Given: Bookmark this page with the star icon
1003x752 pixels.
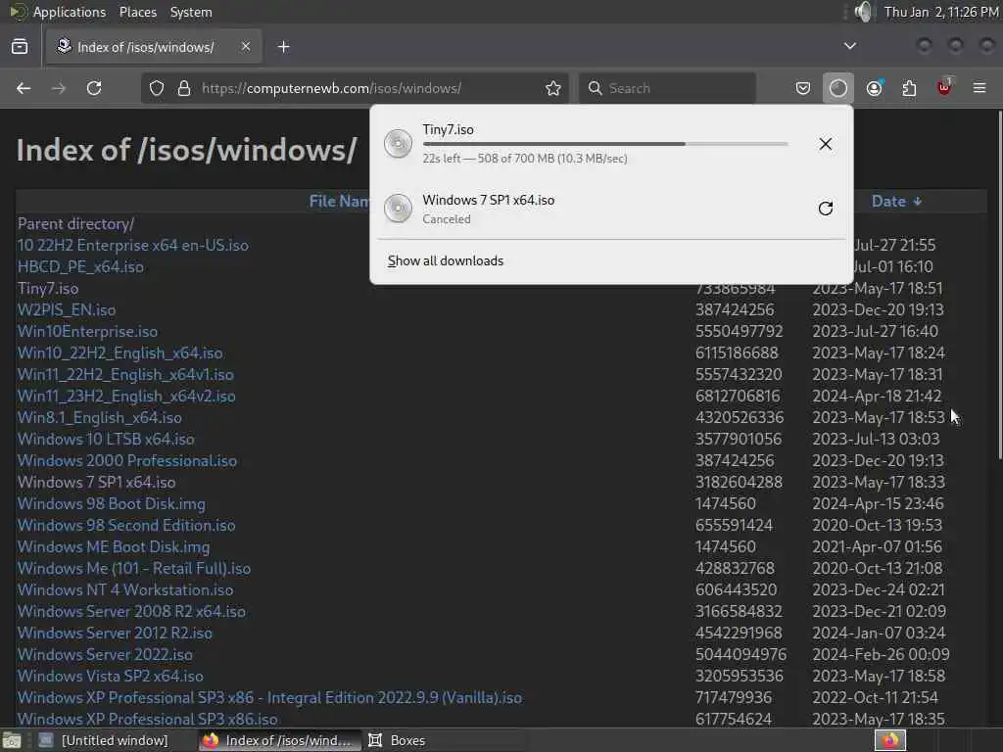Looking at the screenshot, I should (553, 88).
